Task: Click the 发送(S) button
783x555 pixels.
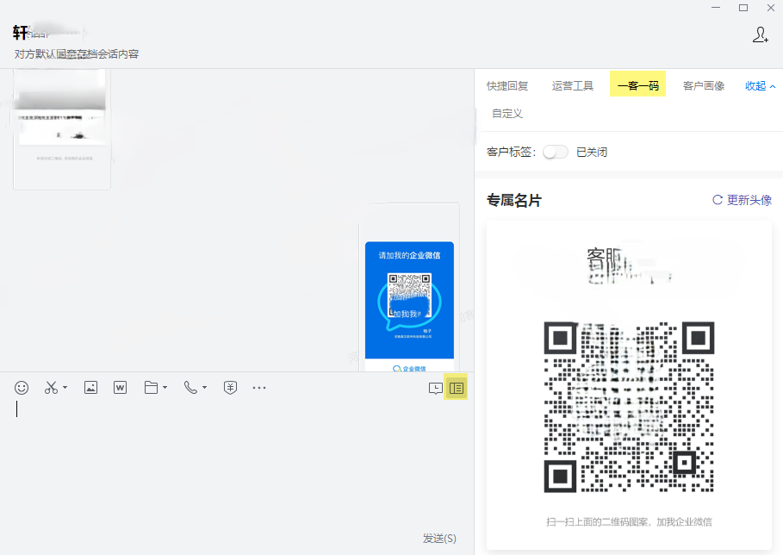Action: tap(439, 539)
